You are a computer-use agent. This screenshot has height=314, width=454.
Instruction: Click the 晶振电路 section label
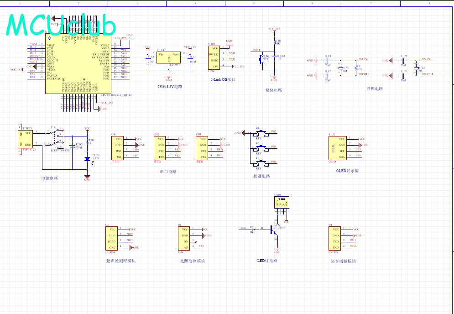click(x=375, y=89)
